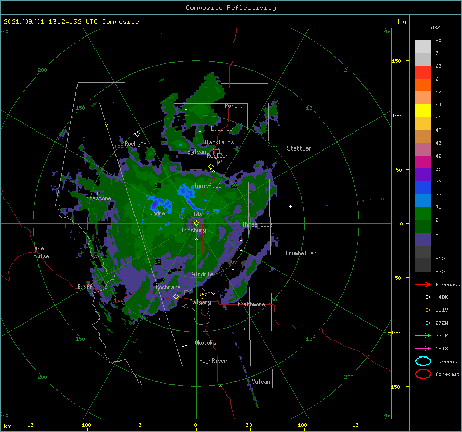The width and height of the screenshot is (462, 432).
Task: Click the Stettler label
Action: [299, 148]
